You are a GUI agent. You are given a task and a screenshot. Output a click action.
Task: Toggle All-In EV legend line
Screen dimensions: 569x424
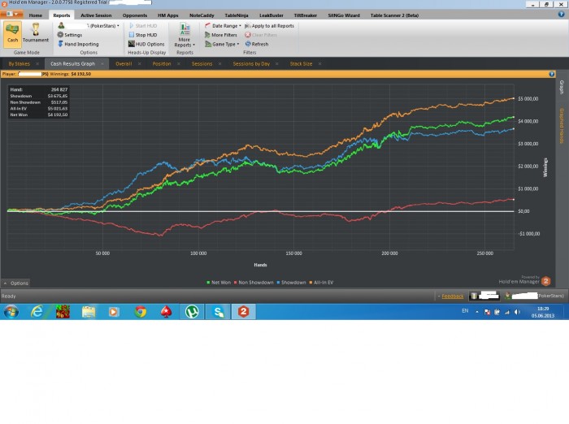[x=321, y=282]
